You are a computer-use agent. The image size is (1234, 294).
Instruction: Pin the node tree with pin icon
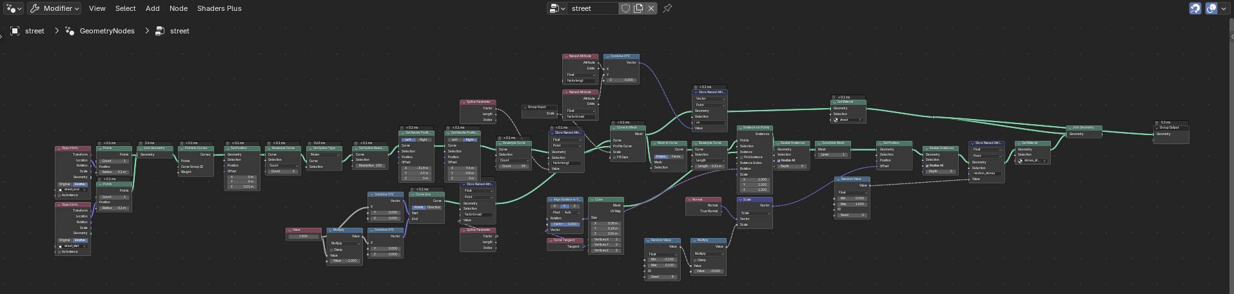tap(667, 8)
